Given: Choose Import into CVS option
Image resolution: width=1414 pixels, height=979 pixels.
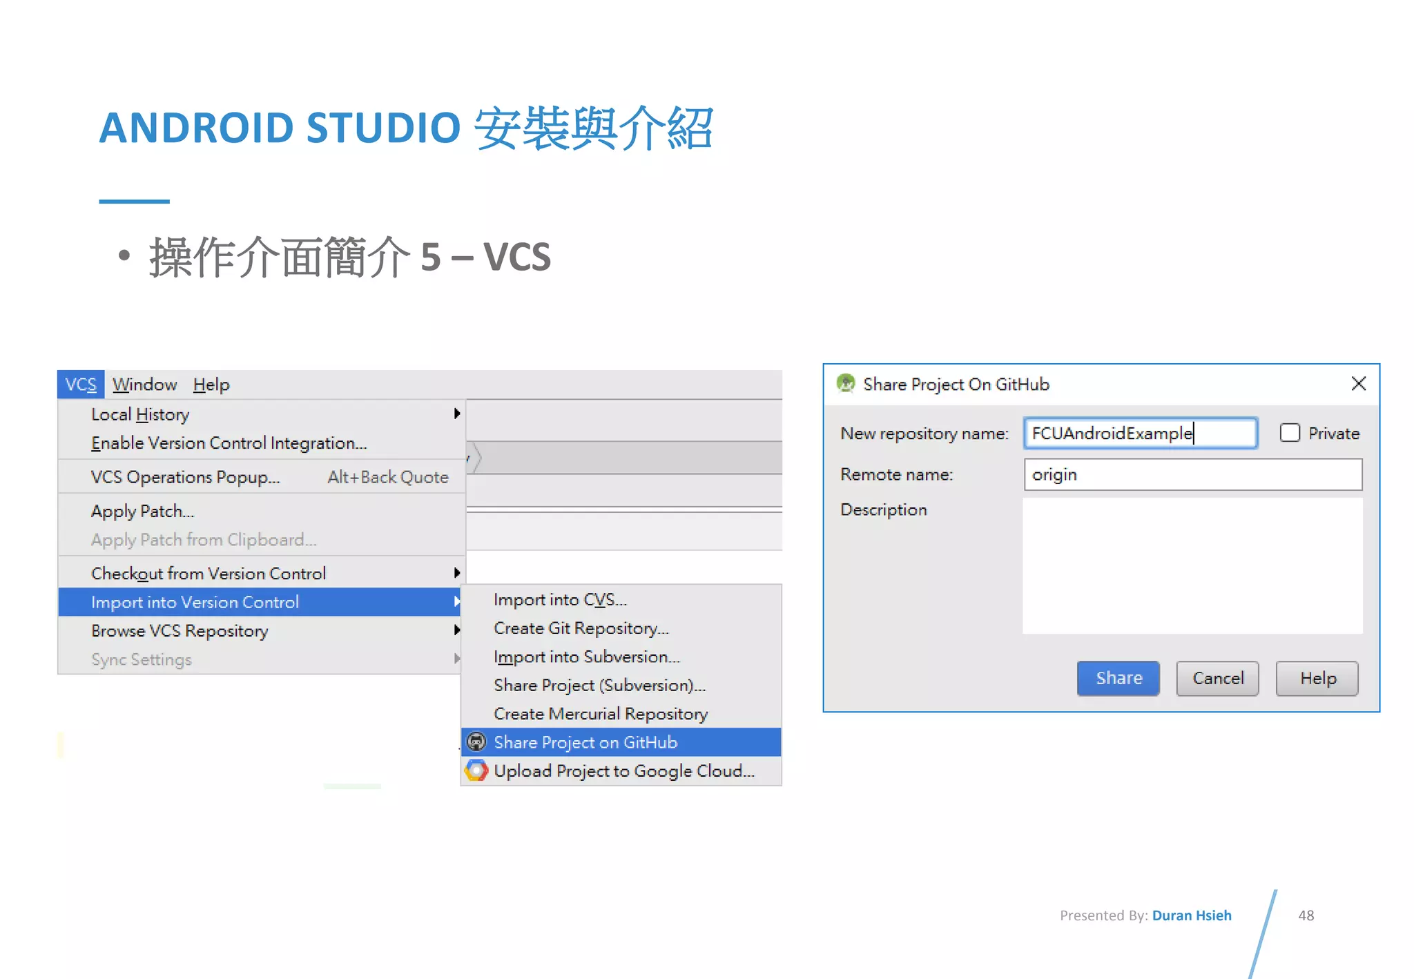Looking at the screenshot, I should (x=621, y=599).
